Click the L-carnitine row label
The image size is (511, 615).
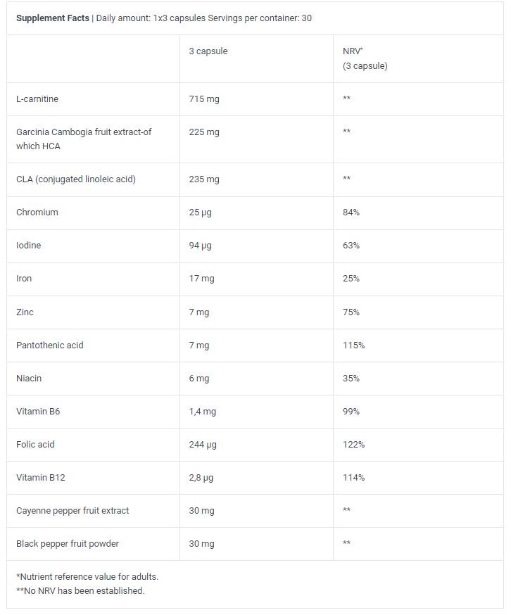point(37,99)
